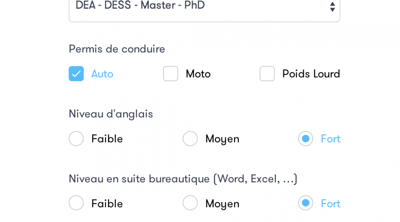Select Faible radio for Niveau d'anglais
The width and height of the screenshot is (400, 222).
[76, 138]
